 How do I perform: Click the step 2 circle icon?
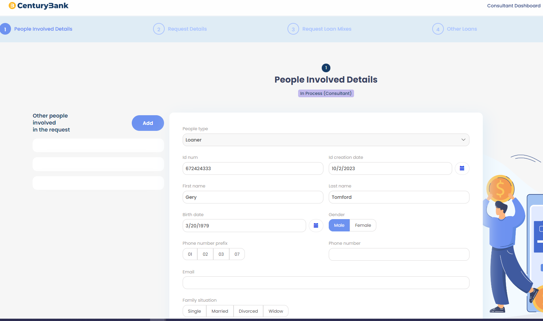click(x=159, y=29)
